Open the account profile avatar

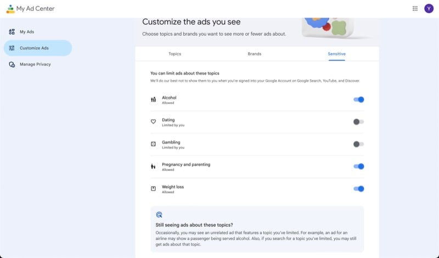[x=429, y=9]
